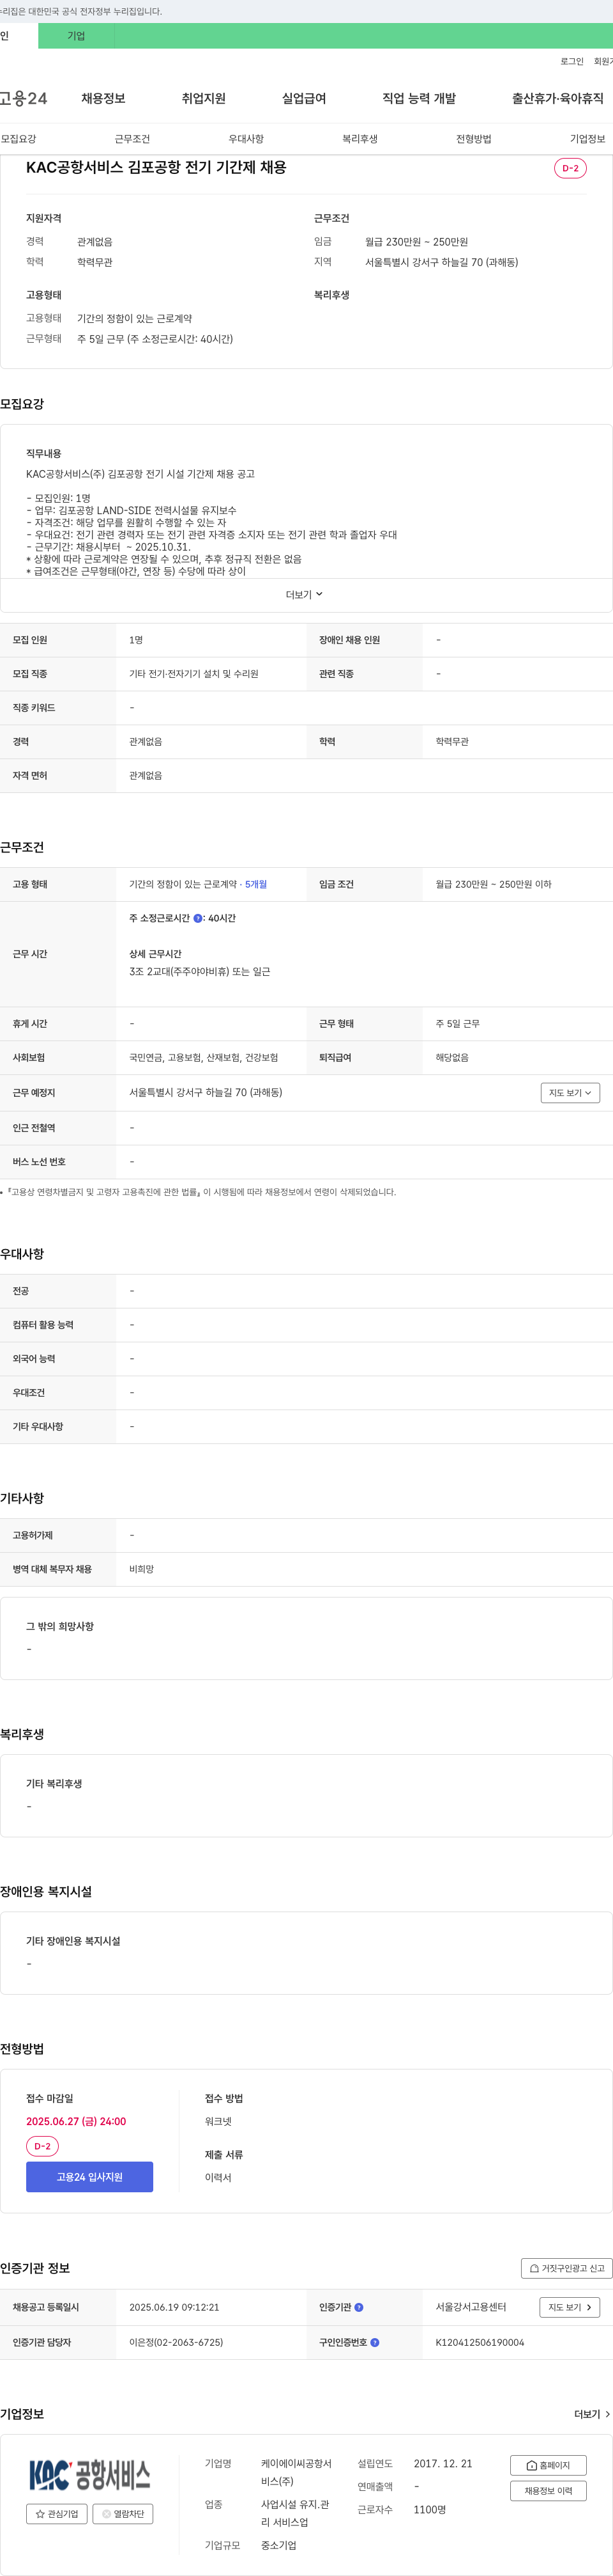Click the D-2 badge under 접수 마감일
613x2576 pixels.
tap(42, 2146)
